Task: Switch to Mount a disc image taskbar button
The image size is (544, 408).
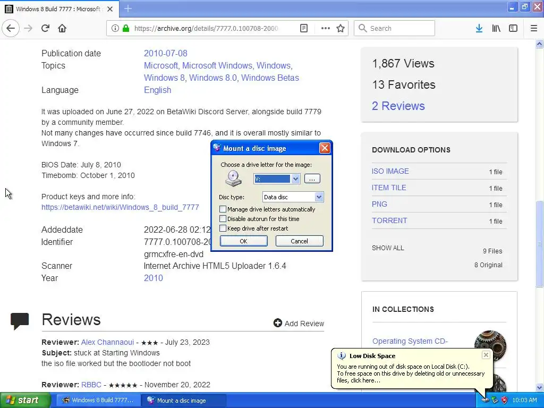Action: [x=184, y=401]
